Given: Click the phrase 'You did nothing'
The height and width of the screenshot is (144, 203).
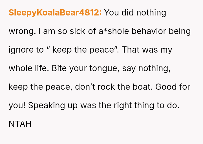Looking at the screenshot, I should (135, 13).
